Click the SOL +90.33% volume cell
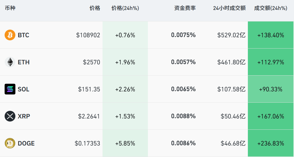 tap(271, 89)
